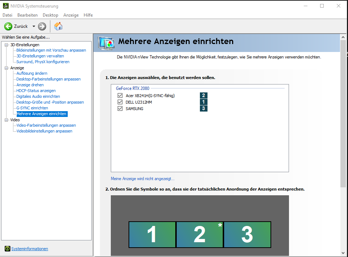
Task: Select primary display 2 in the arrangement area
Action: coord(200,235)
